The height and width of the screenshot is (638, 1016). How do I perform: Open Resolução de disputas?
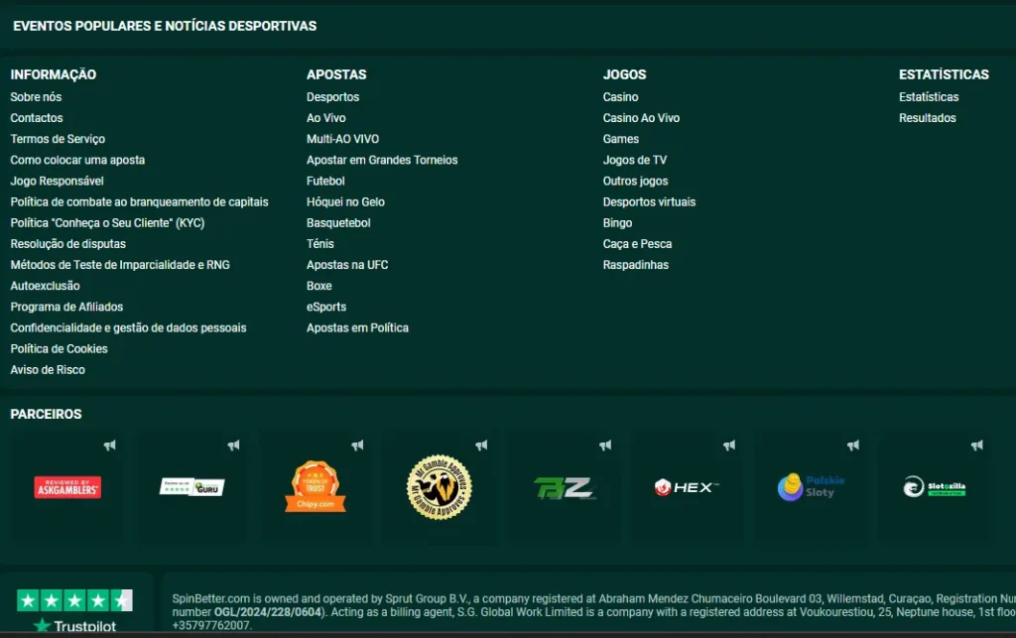(x=68, y=243)
